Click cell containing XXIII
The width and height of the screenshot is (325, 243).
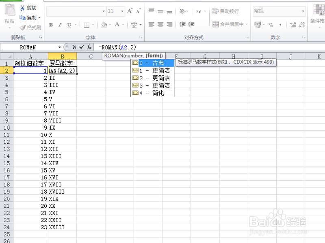click(x=63, y=227)
